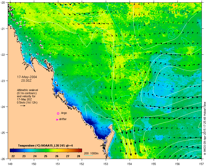Click the latitude axis label -21
The width and height of the screenshot is (207, 166).
3,29
